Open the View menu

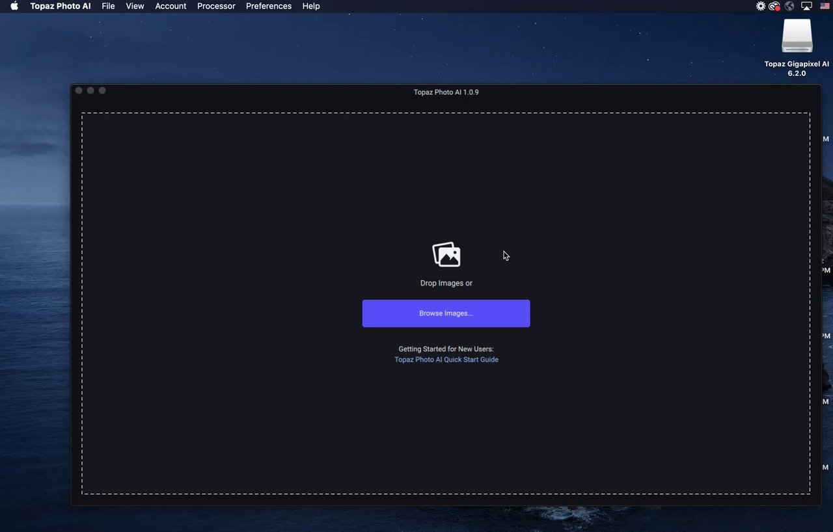[x=135, y=6]
